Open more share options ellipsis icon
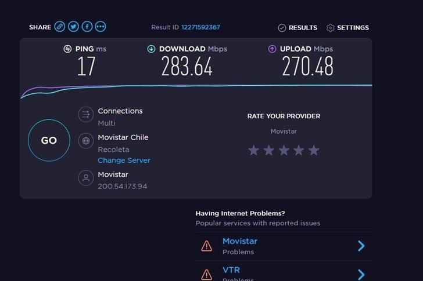The width and height of the screenshot is (423, 281). [x=101, y=27]
